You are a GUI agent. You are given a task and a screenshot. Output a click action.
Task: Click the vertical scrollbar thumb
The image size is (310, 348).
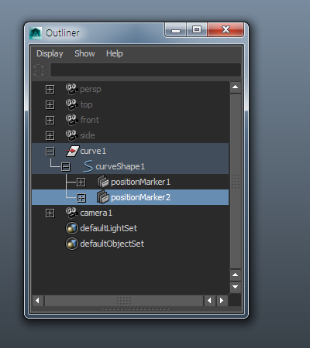pos(235,181)
